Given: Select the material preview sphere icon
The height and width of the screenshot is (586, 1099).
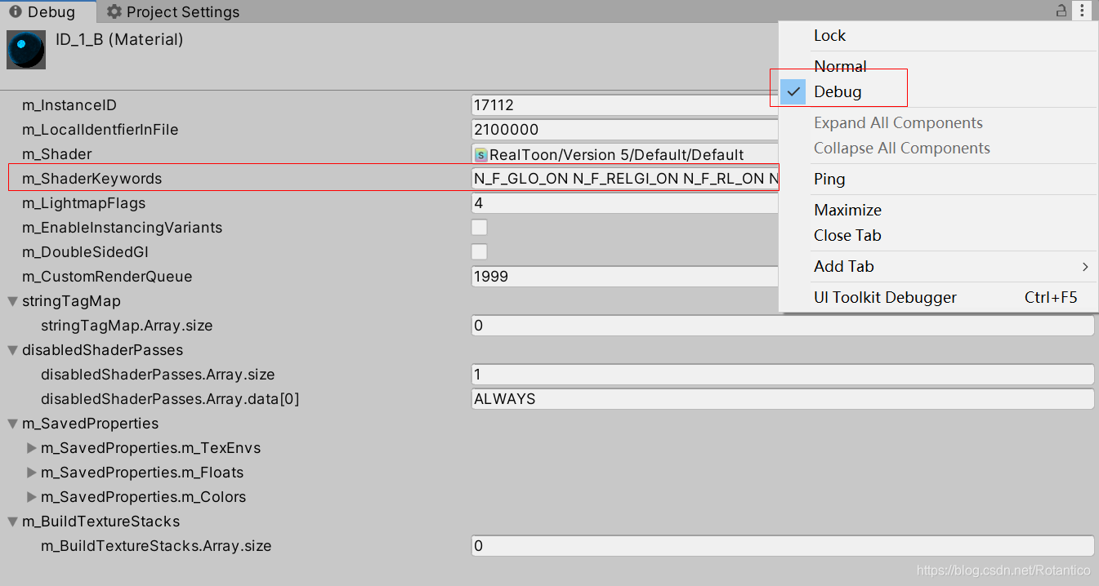Looking at the screenshot, I should click(25, 49).
